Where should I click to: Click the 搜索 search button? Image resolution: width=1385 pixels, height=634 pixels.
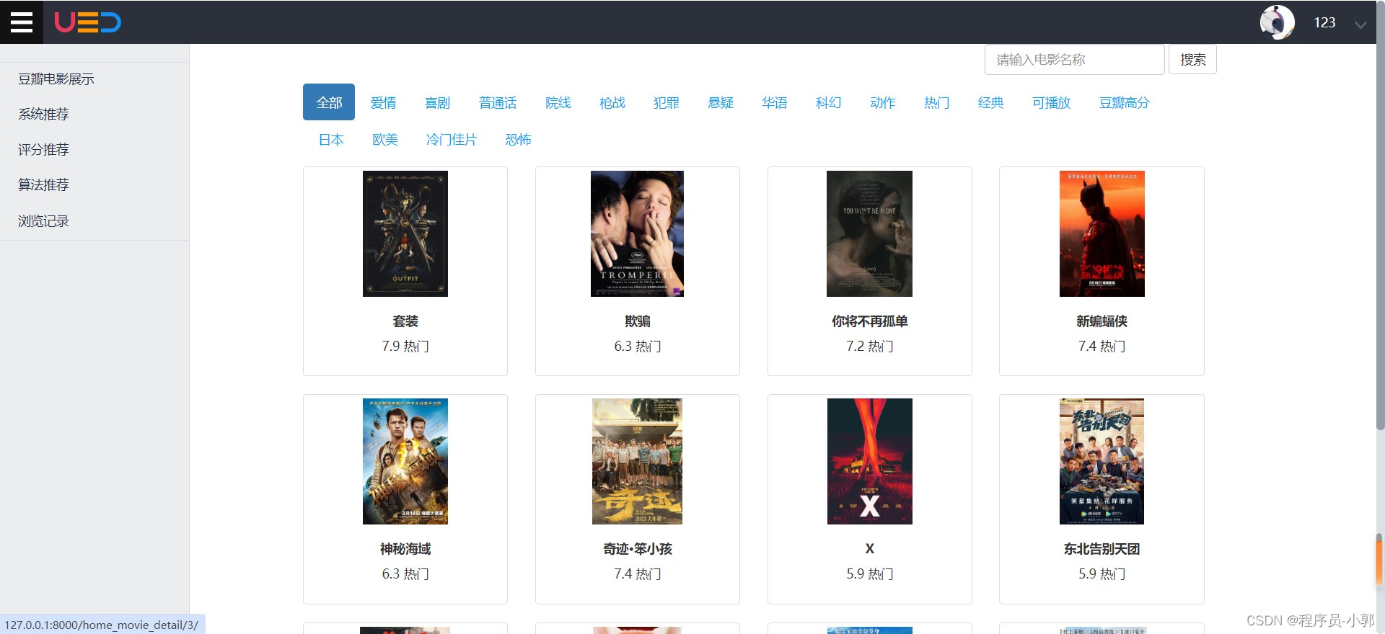pyautogui.click(x=1192, y=60)
